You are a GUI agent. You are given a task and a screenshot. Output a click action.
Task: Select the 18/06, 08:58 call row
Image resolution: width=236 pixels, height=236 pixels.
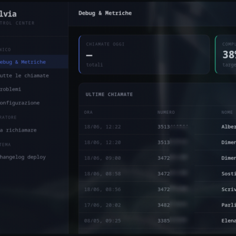[x=158, y=173]
